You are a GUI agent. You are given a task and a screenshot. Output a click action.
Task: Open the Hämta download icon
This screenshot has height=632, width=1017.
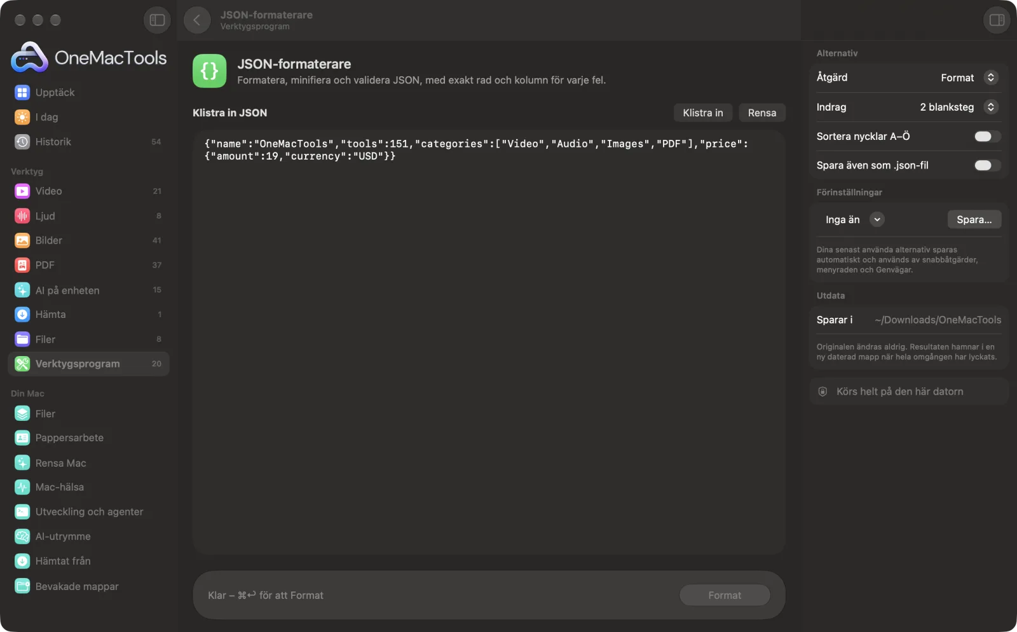22,315
